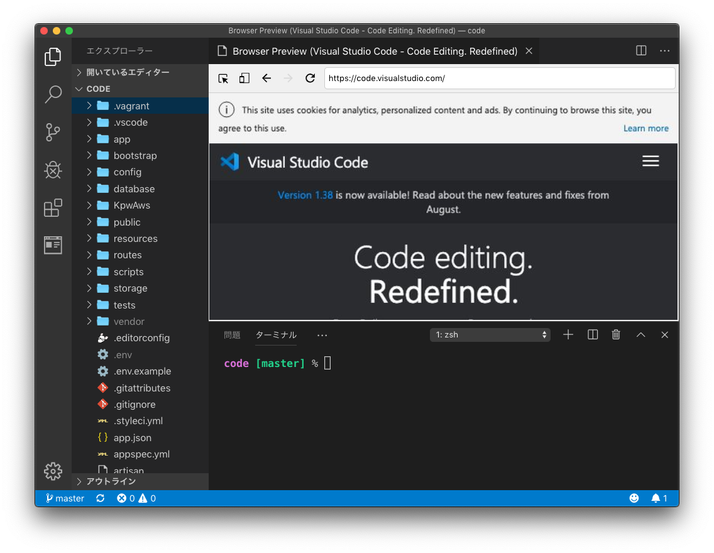The width and height of the screenshot is (714, 553).
Task: Open the .env.example file
Action: point(140,371)
